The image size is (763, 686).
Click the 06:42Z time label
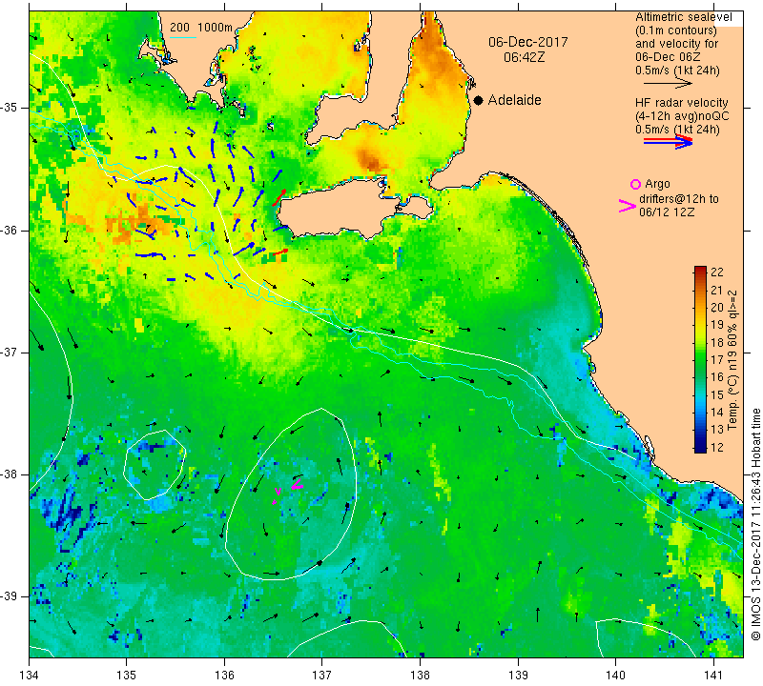[x=524, y=57]
